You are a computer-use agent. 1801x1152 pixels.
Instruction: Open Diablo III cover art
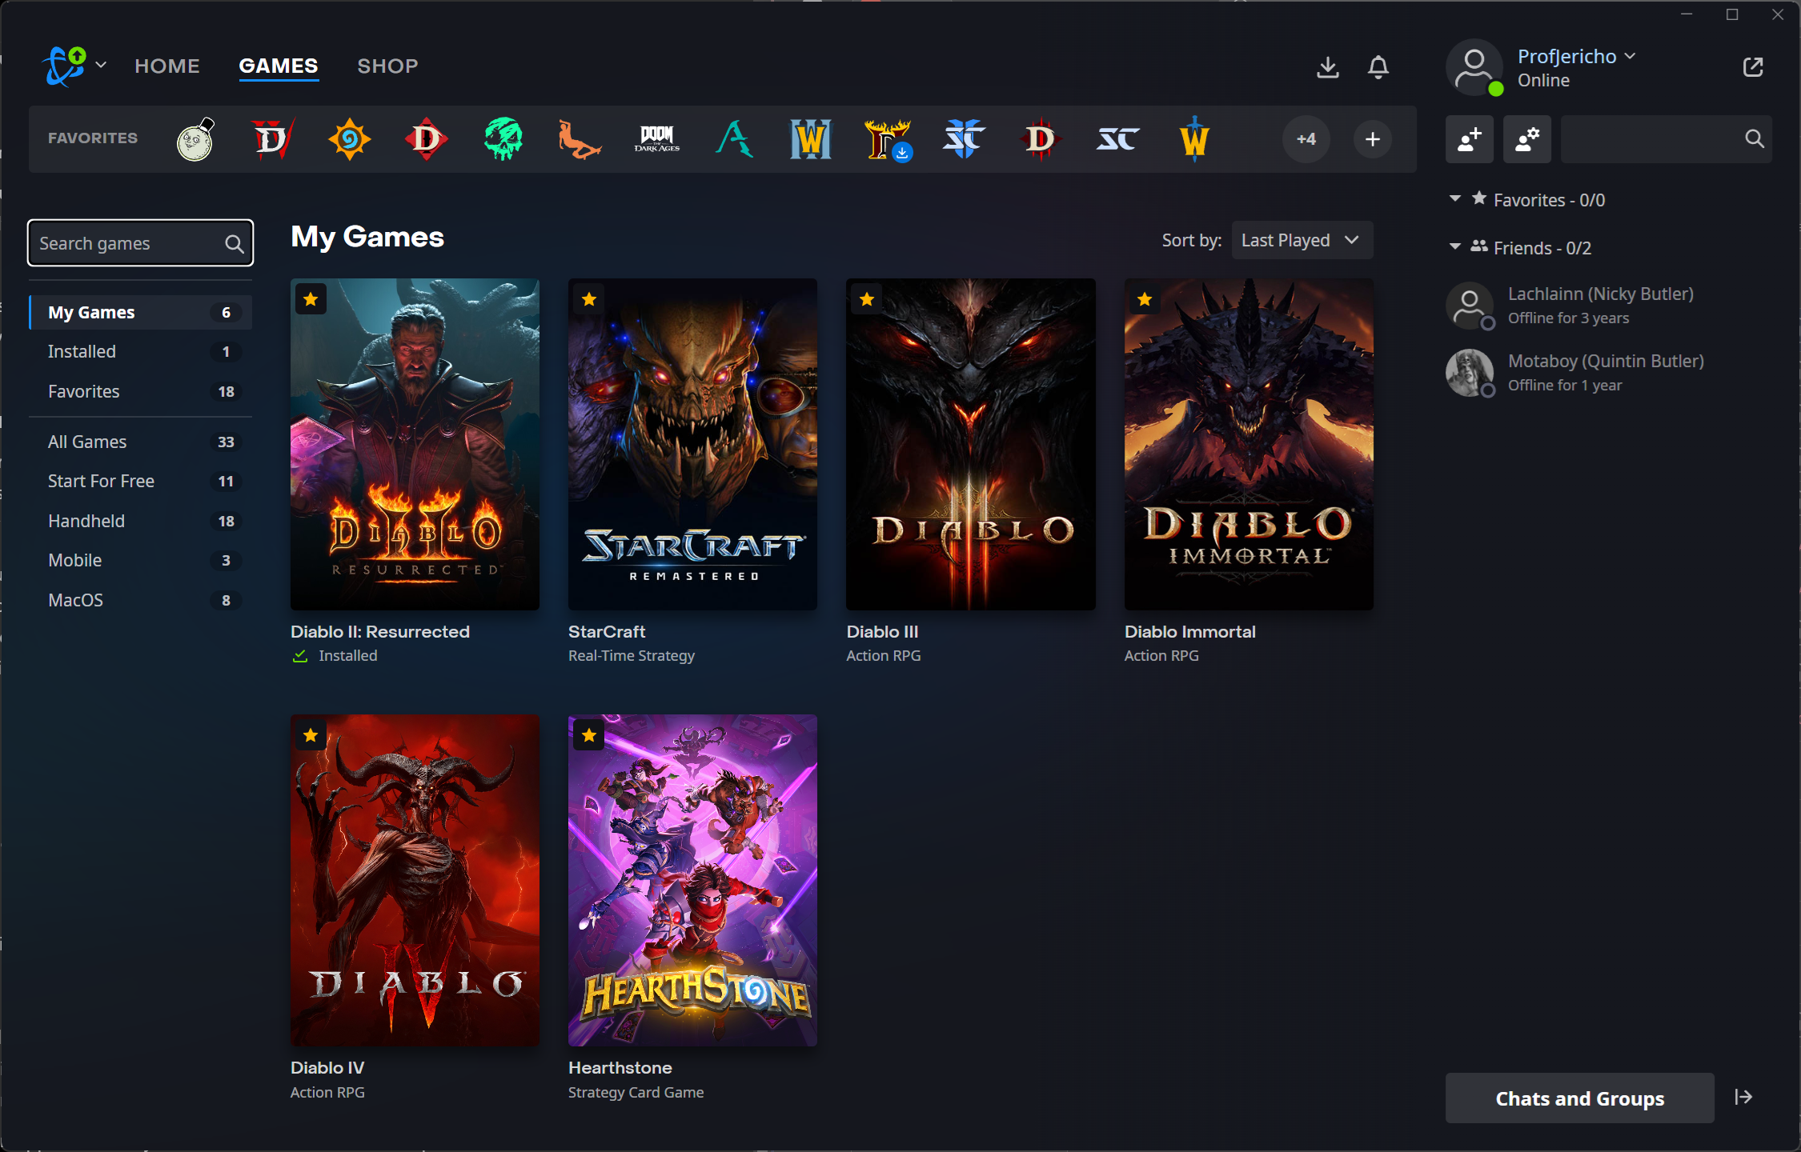[x=970, y=444]
